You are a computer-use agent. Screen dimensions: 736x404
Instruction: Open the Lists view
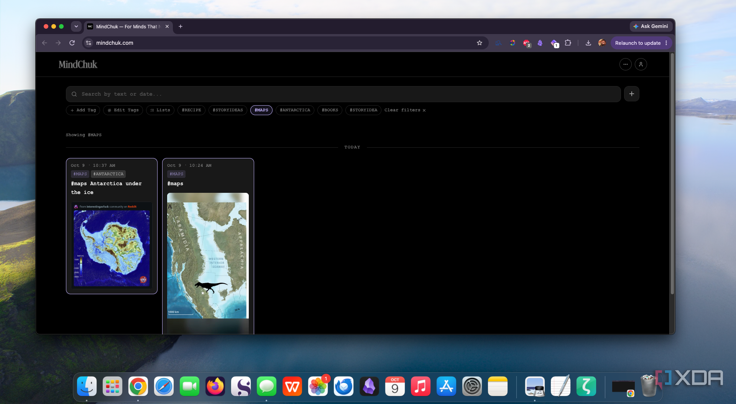point(160,110)
